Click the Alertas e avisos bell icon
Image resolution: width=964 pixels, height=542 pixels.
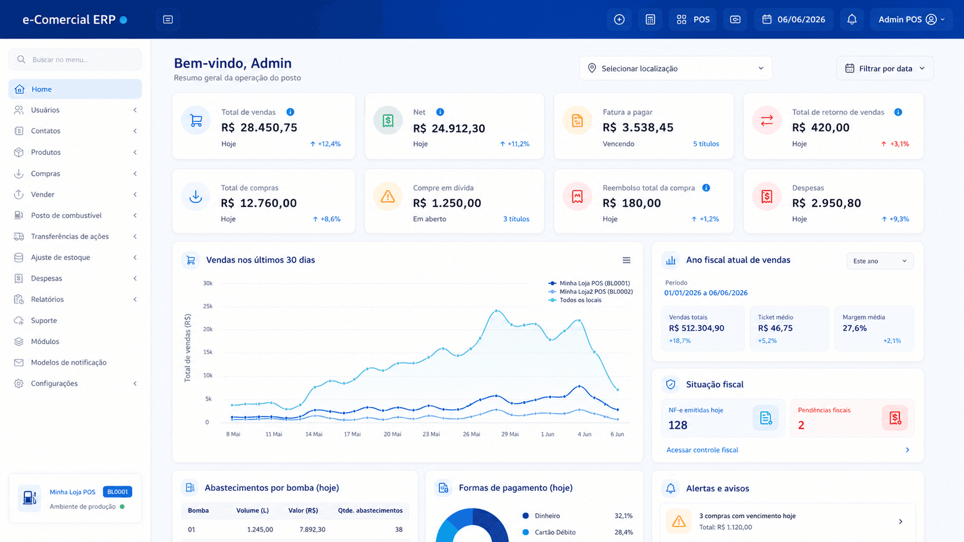click(x=671, y=488)
